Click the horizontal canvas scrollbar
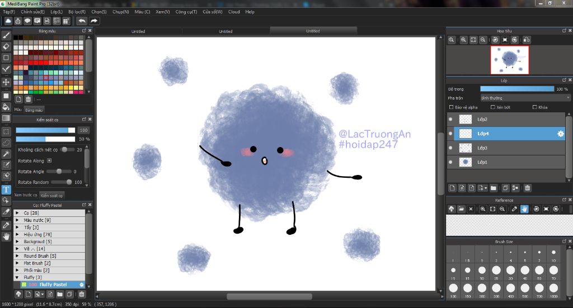Screen dimensions: 573x308 coord(269,296)
